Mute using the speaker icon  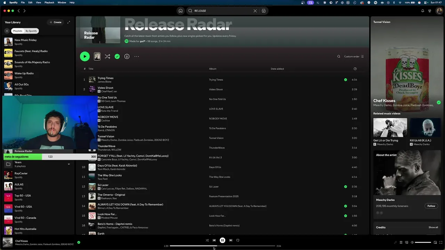(x=412, y=242)
